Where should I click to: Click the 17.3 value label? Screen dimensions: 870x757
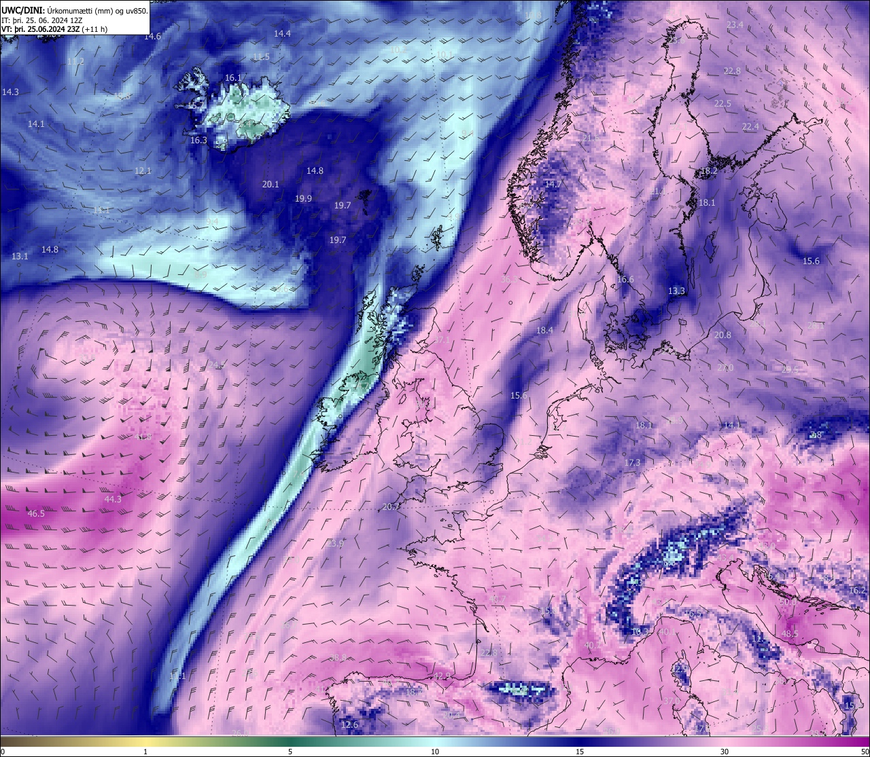[x=632, y=463]
